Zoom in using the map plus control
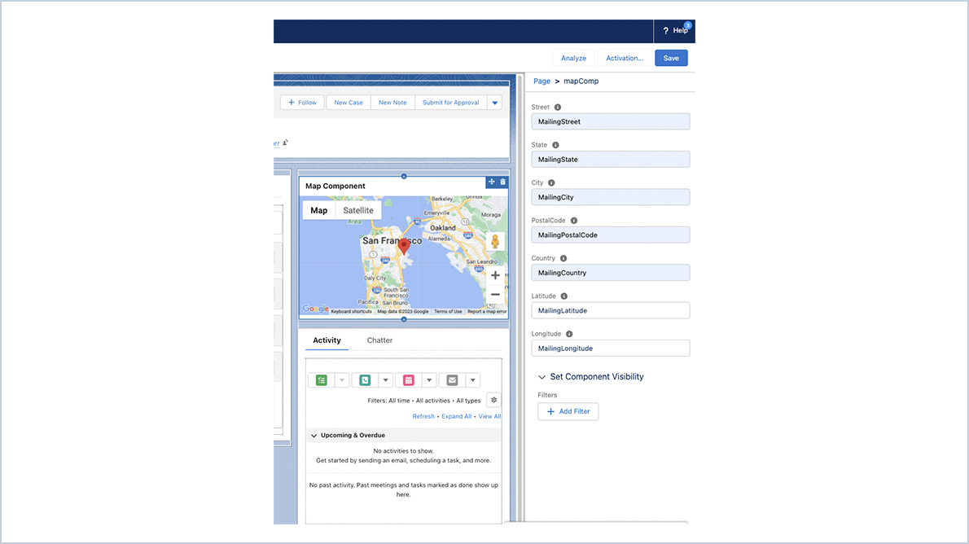The height and width of the screenshot is (544, 969). click(x=495, y=275)
